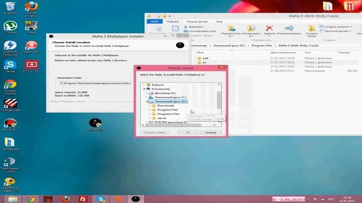
Task: Select Локальный диск (C:) in folder tree
Action: [x=170, y=97]
